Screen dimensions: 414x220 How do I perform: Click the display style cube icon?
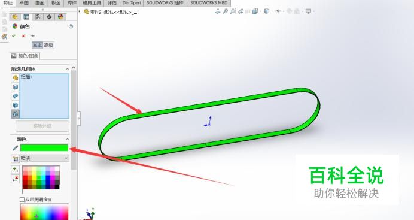click(x=266, y=11)
